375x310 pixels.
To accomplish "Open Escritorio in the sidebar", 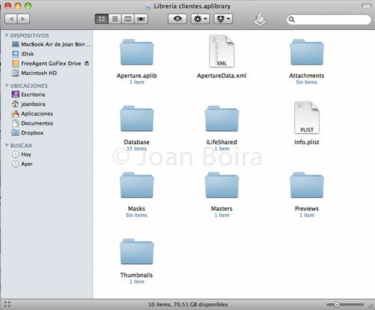I will coord(28,95).
